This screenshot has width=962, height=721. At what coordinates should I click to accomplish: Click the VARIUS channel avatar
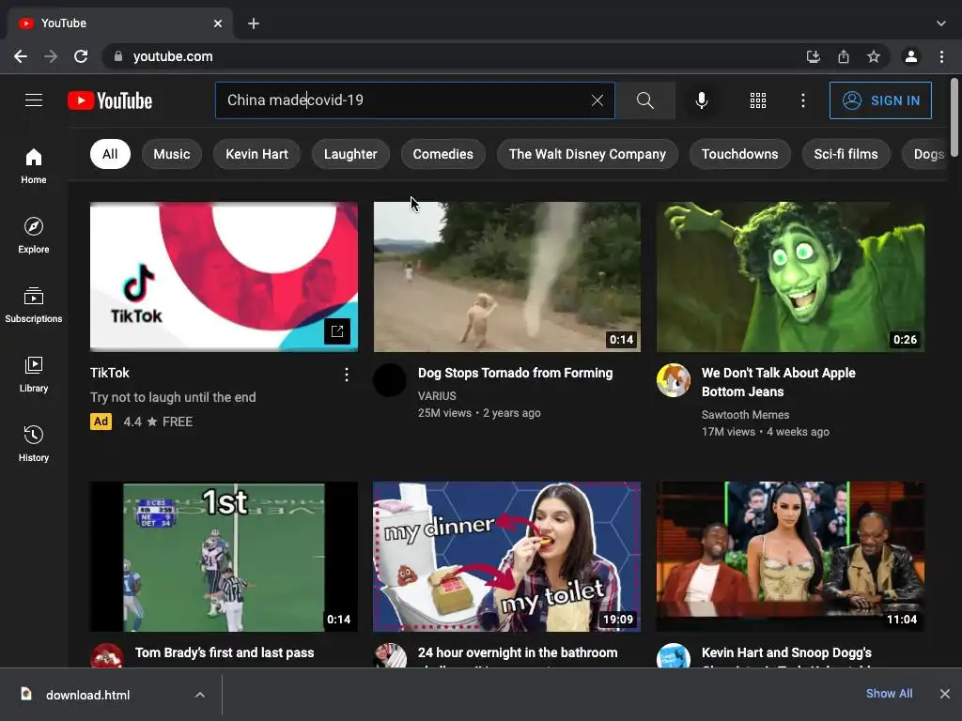tap(390, 380)
